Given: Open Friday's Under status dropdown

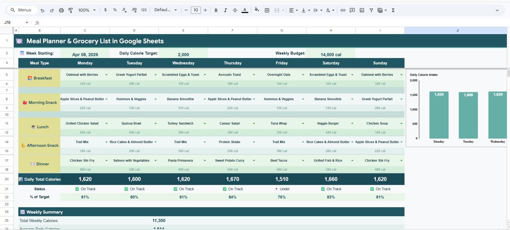Looking at the screenshot, I should click(276, 189).
